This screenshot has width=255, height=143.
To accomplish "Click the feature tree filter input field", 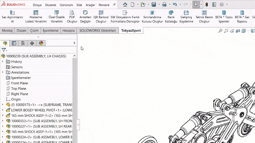I will pos(42,50).
